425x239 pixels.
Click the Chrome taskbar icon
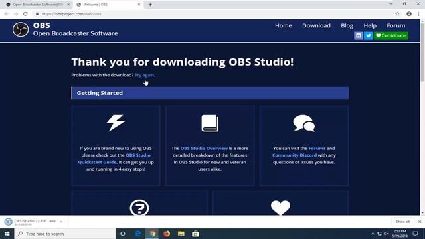pos(152,234)
